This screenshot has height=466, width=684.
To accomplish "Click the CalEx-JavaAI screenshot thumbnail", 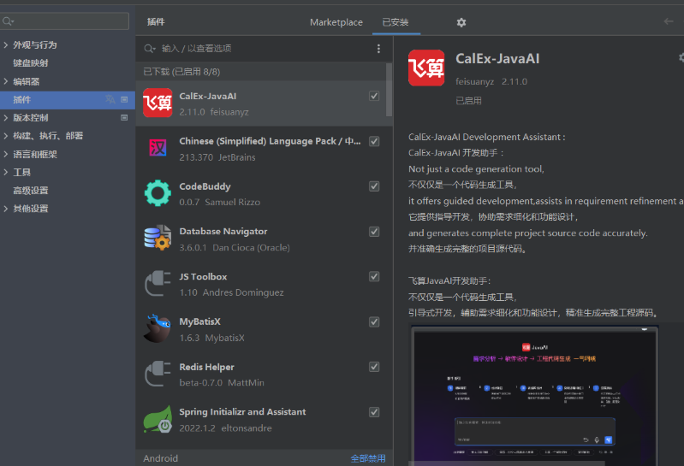I will [x=533, y=395].
